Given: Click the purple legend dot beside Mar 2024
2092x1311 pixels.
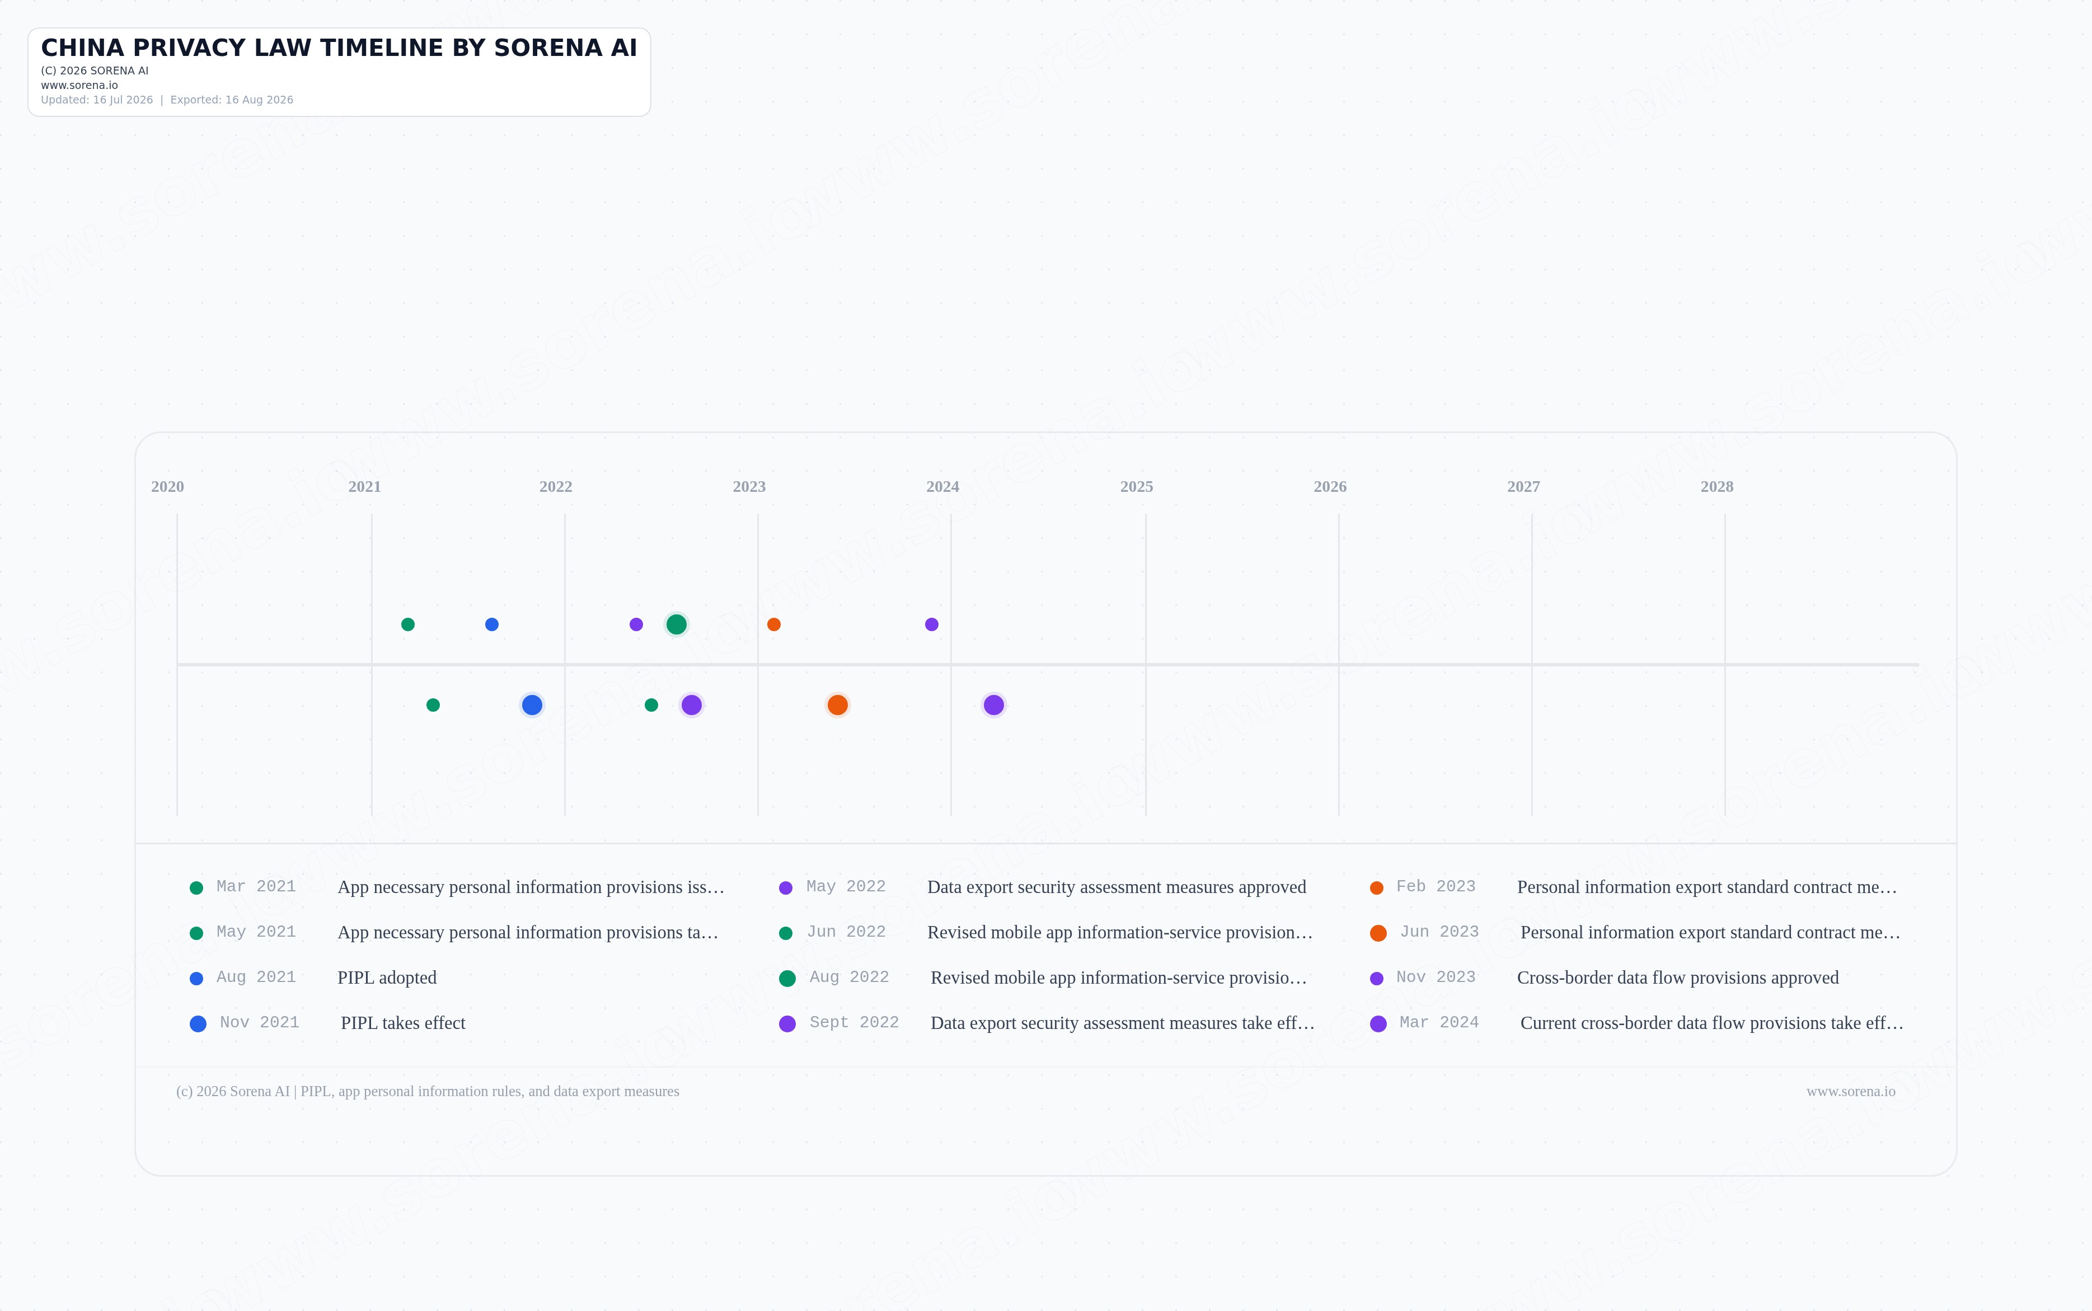Looking at the screenshot, I should pyautogui.click(x=1378, y=1024).
